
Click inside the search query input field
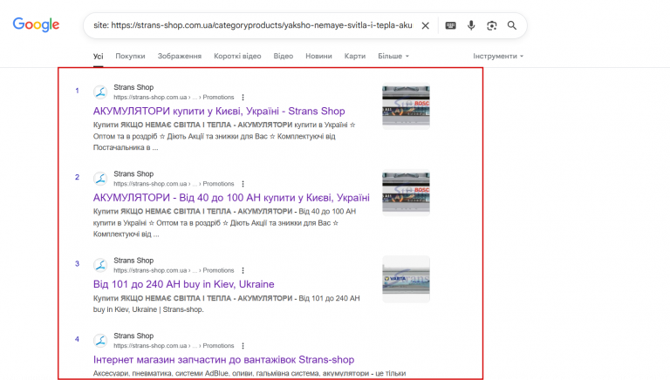(253, 25)
